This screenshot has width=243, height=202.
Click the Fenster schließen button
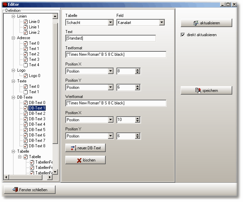pyautogui.click(x=30, y=190)
